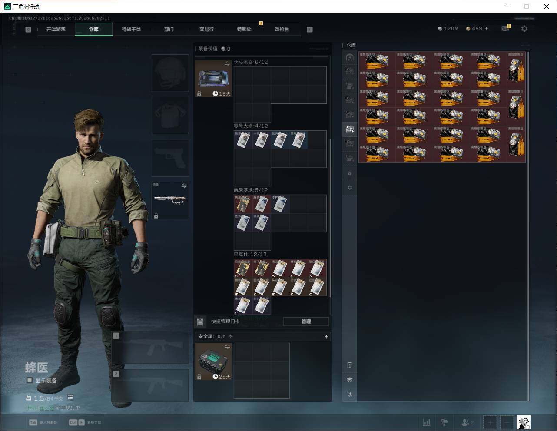Click the 长弓溪谷: 0/12 label
This screenshot has width=557, height=431.
click(251, 62)
